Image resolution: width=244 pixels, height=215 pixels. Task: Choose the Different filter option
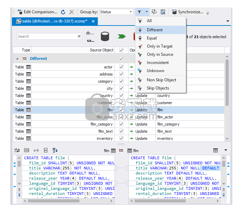tap(161, 30)
